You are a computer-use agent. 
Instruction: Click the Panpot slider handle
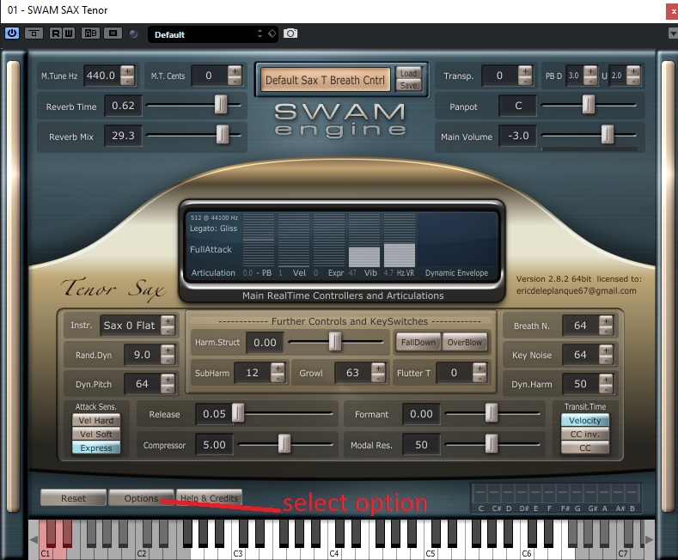tap(589, 105)
